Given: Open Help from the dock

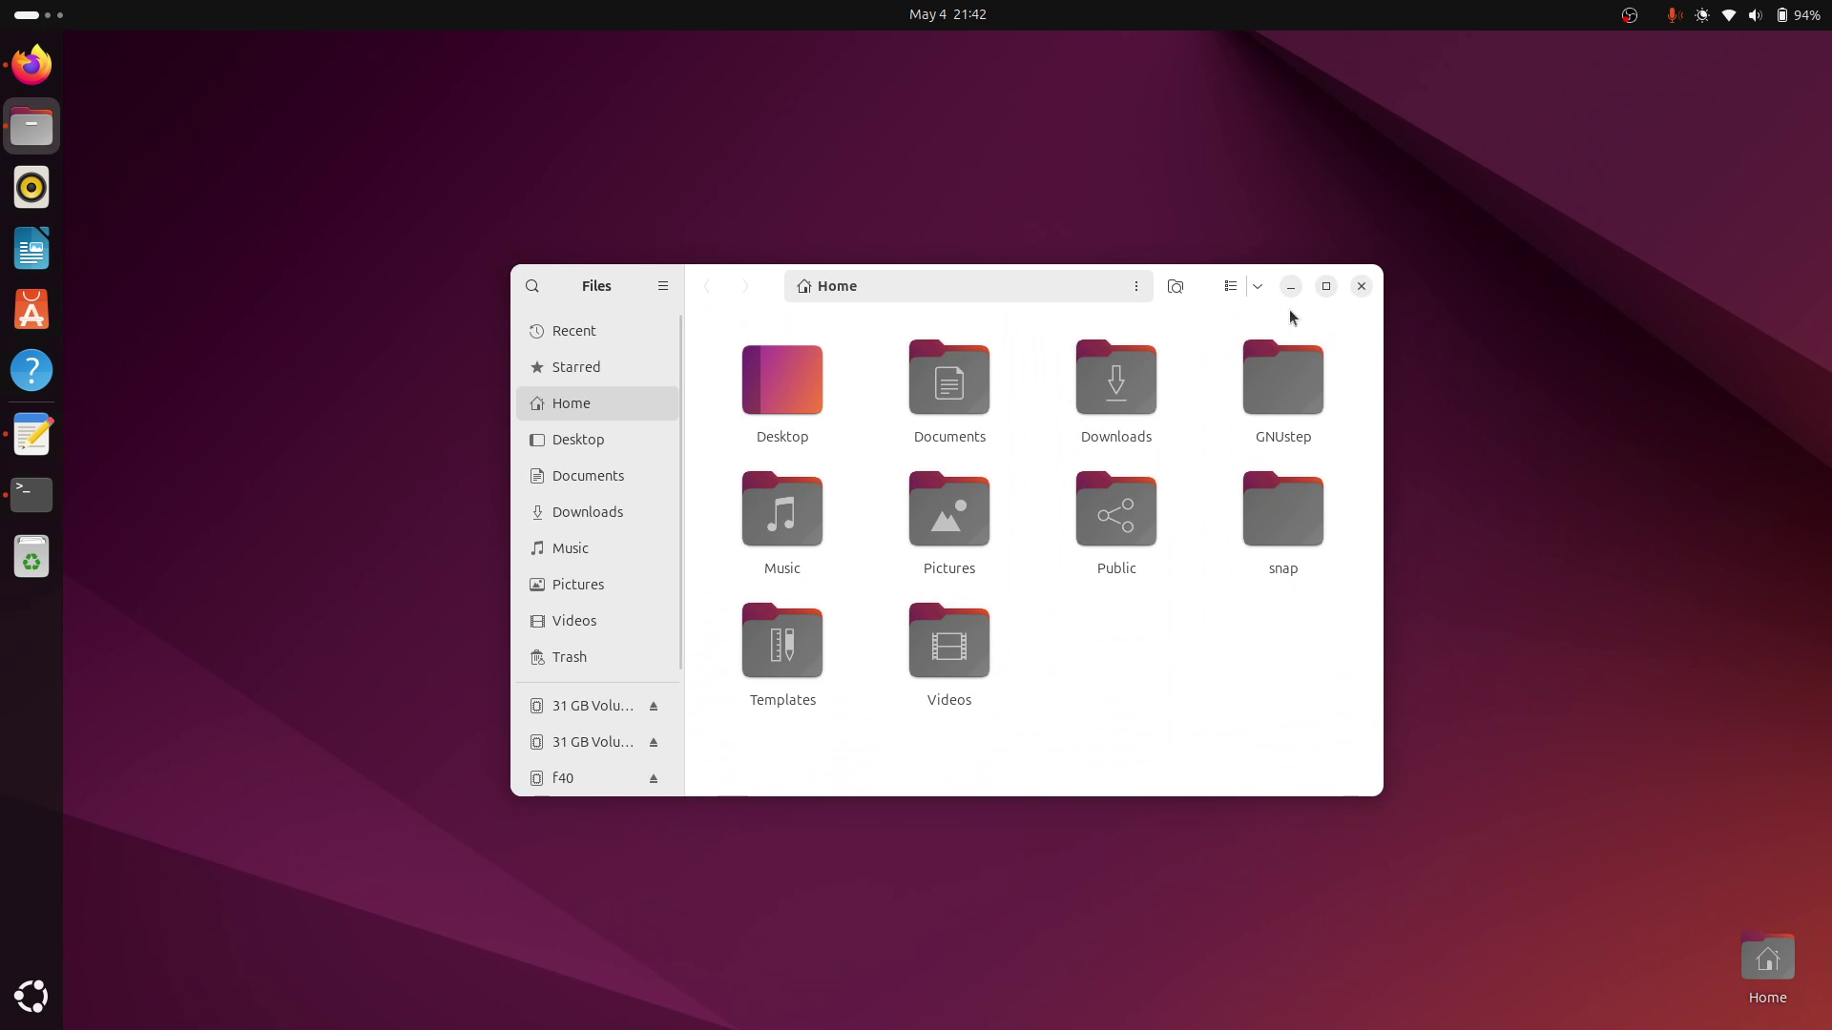Looking at the screenshot, I should (x=31, y=370).
